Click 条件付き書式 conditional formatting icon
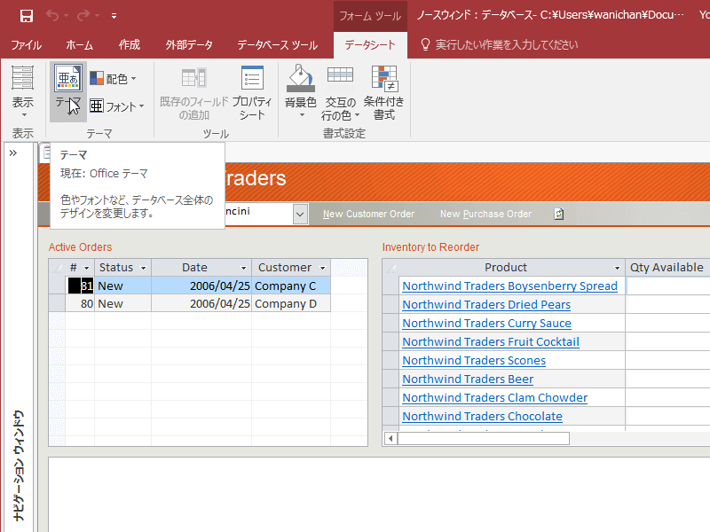The image size is (710, 532). 384,78
